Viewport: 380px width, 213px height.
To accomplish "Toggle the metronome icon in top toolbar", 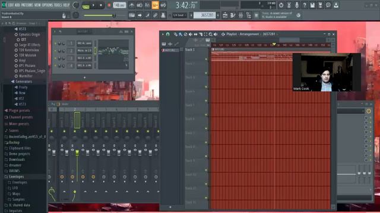I will pyautogui.click(x=132, y=5).
